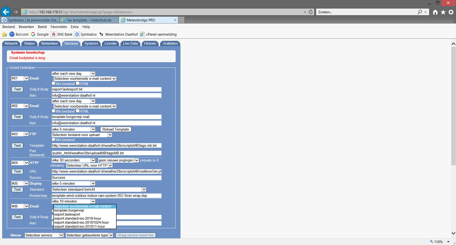456x245 pixels.
Task: Open the Bewerken menu
Action: pyautogui.click(x=26, y=27)
